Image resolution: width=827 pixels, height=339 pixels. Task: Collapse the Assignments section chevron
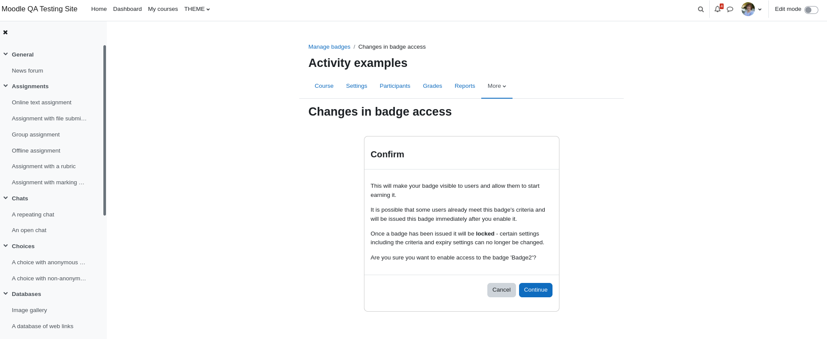6,86
